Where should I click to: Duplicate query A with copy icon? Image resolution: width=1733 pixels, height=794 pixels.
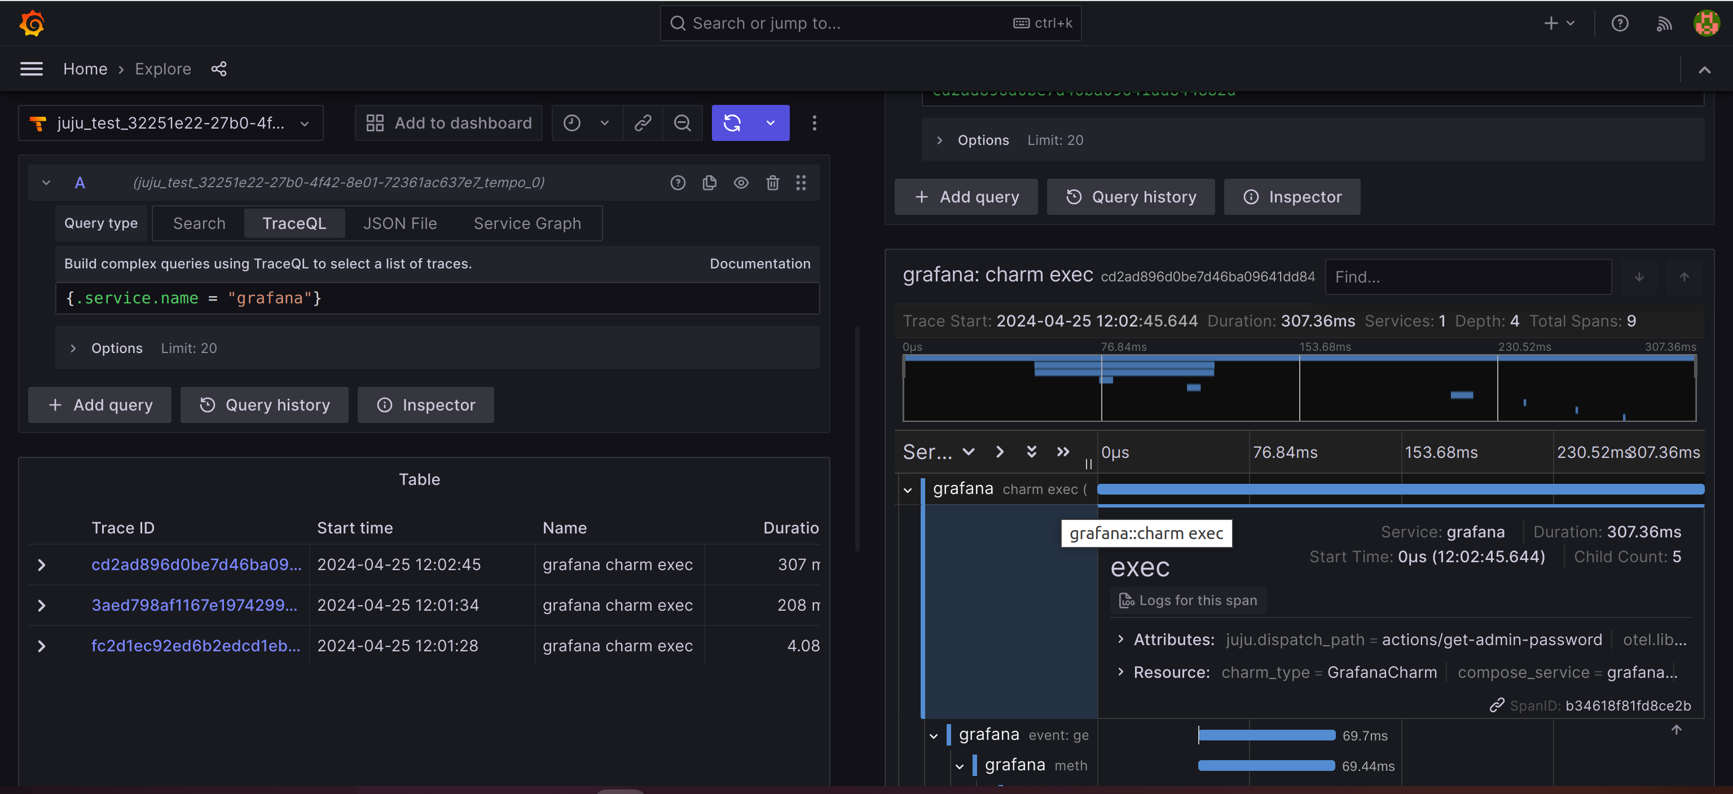[x=709, y=183]
